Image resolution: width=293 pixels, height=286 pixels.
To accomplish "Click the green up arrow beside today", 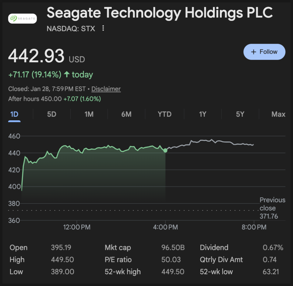I will [67, 75].
